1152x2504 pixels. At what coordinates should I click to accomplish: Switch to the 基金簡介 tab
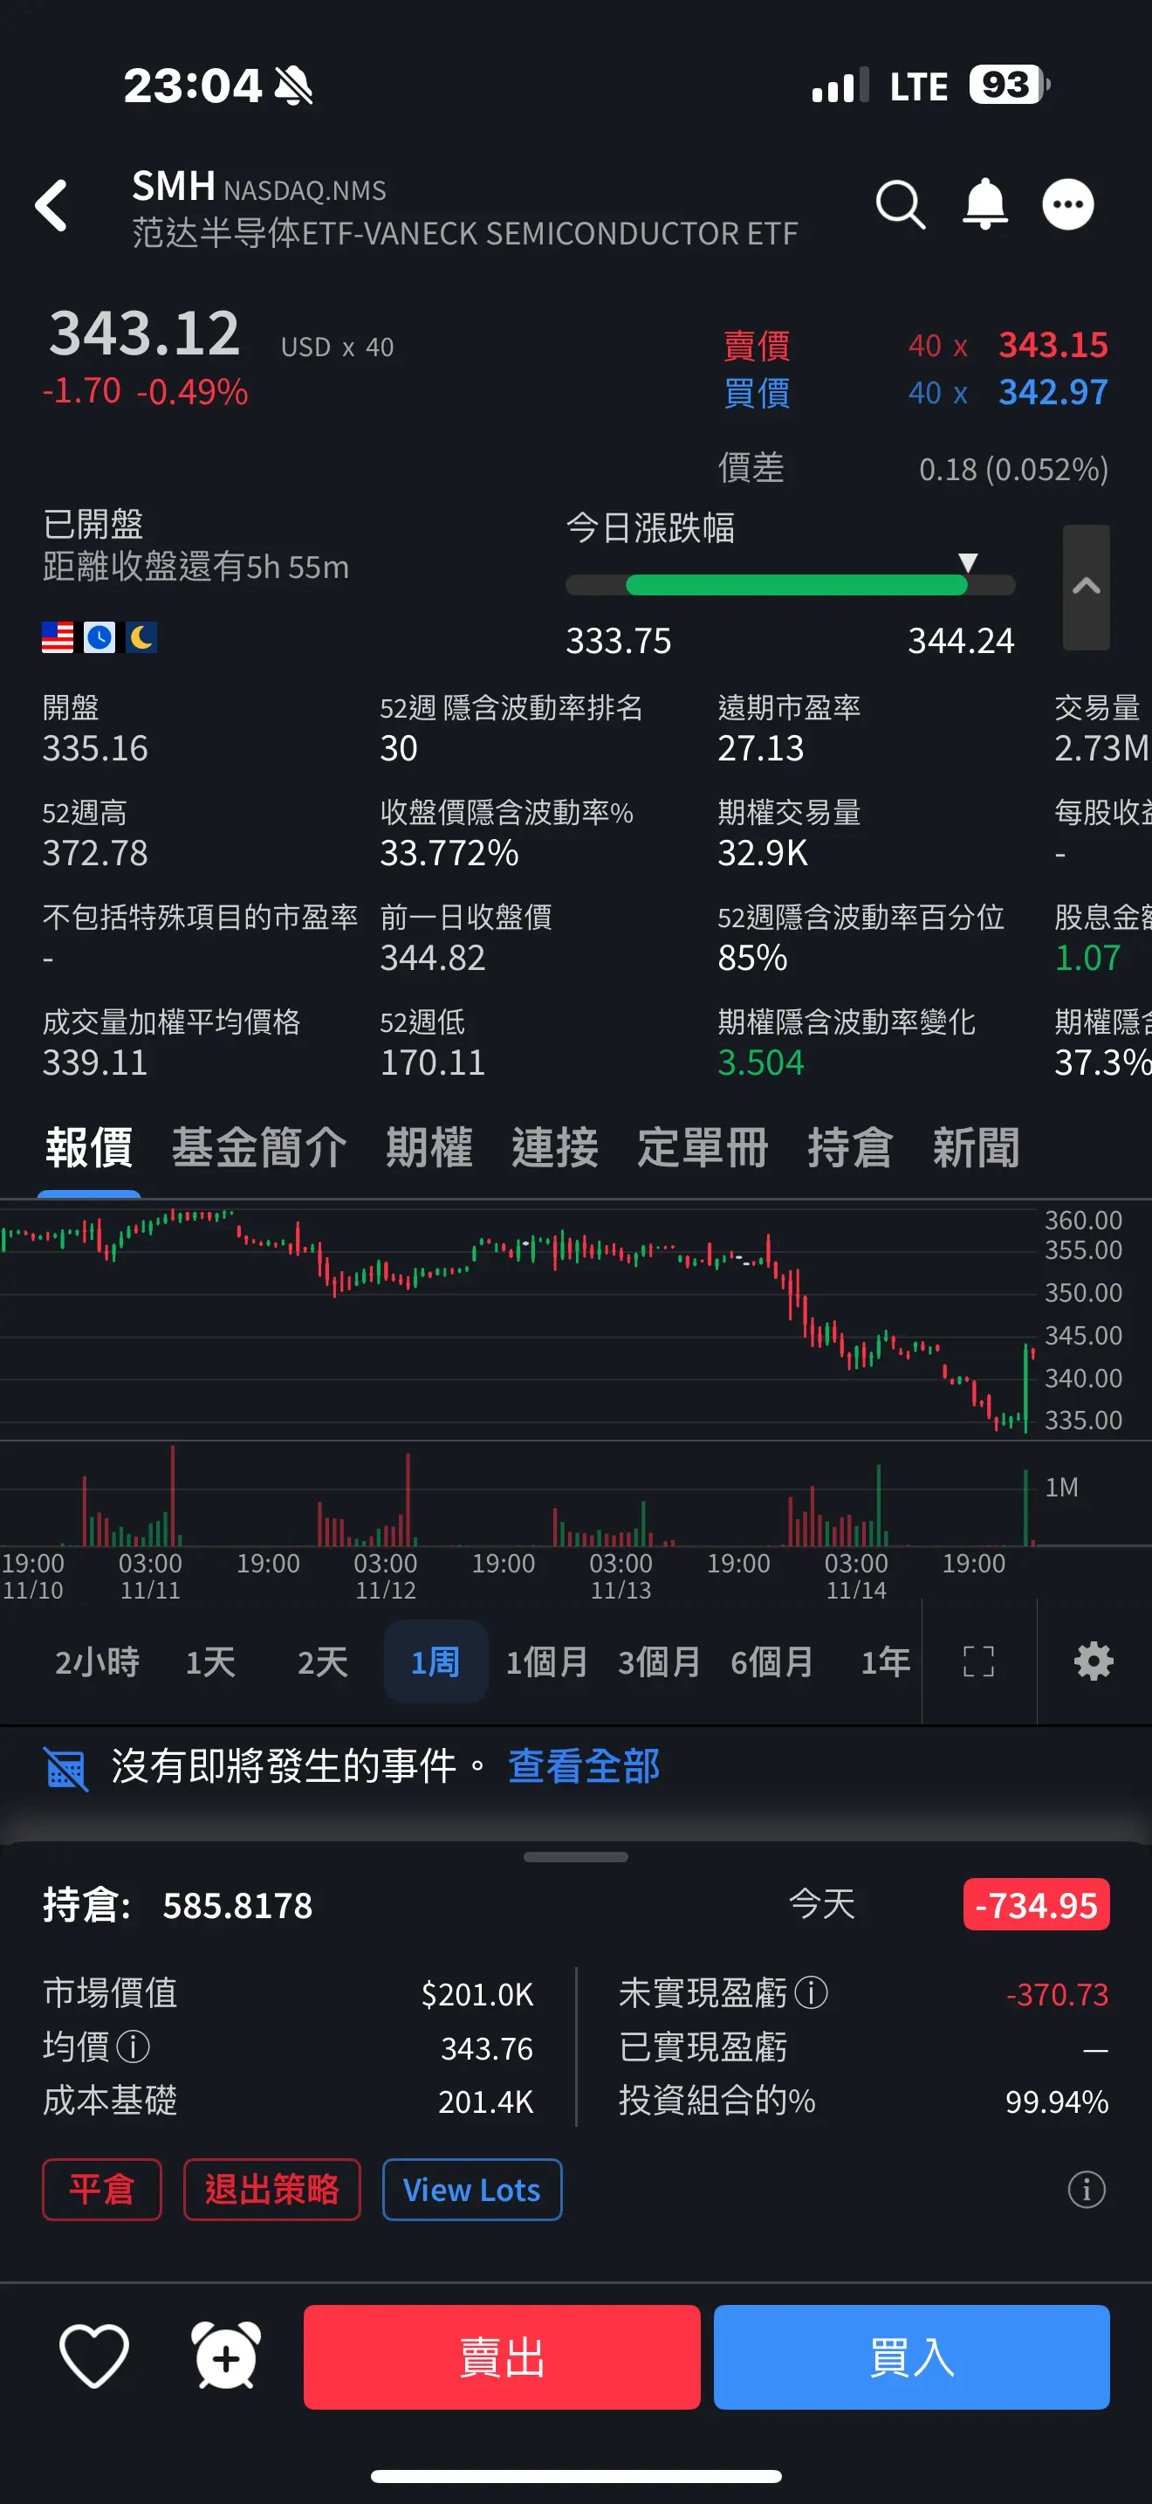click(x=258, y=1148)
